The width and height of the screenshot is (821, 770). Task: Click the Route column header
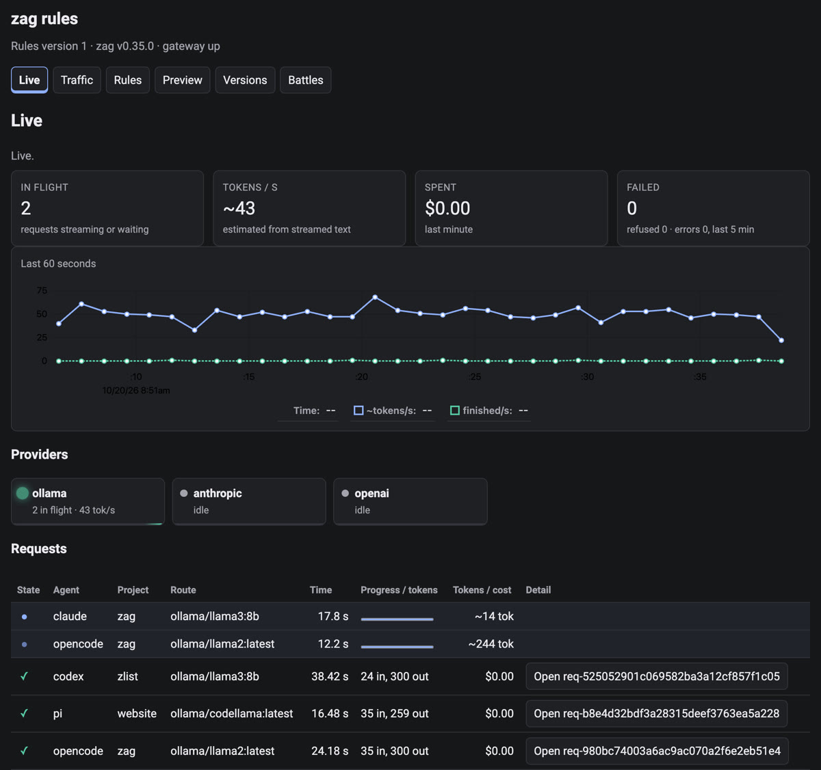183,590
